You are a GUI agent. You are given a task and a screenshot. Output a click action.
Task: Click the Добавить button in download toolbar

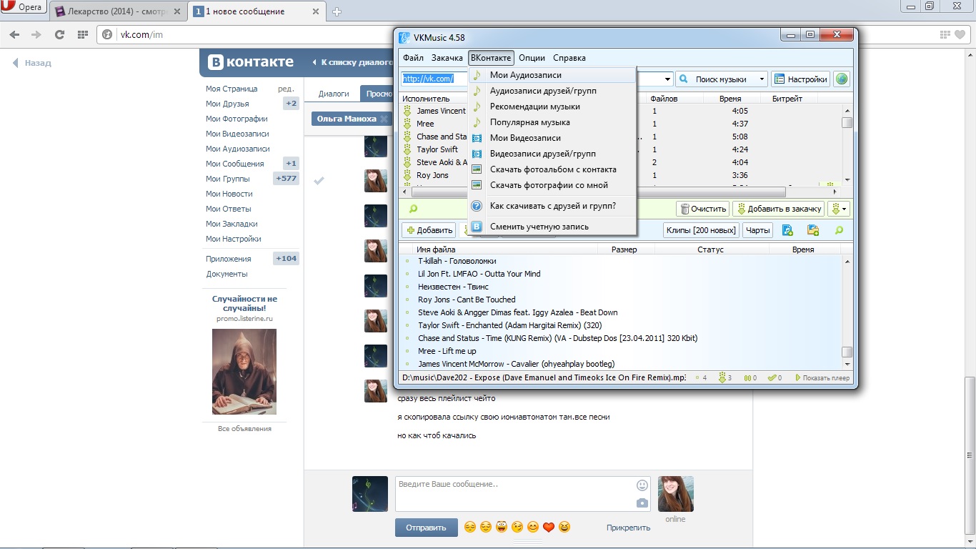(x=429, y=230)
